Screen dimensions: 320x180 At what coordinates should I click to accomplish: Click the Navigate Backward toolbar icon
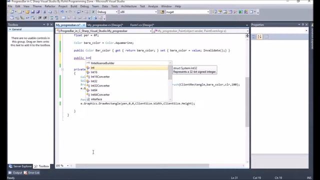click(78, 12)
